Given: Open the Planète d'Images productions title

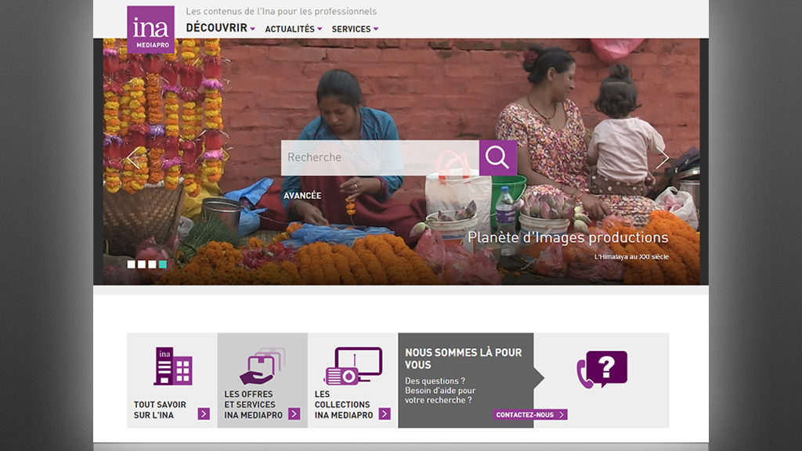Looking at the screenshot, I should (568, 237).
